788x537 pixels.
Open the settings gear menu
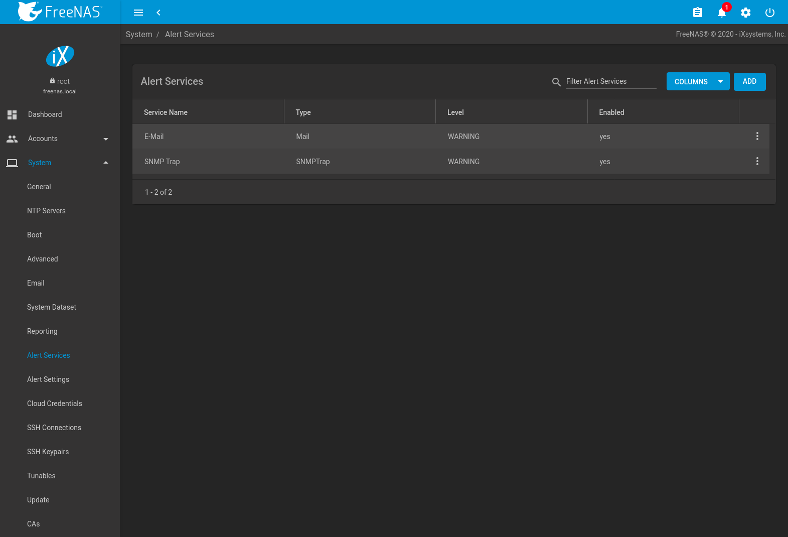pos(745,13)
